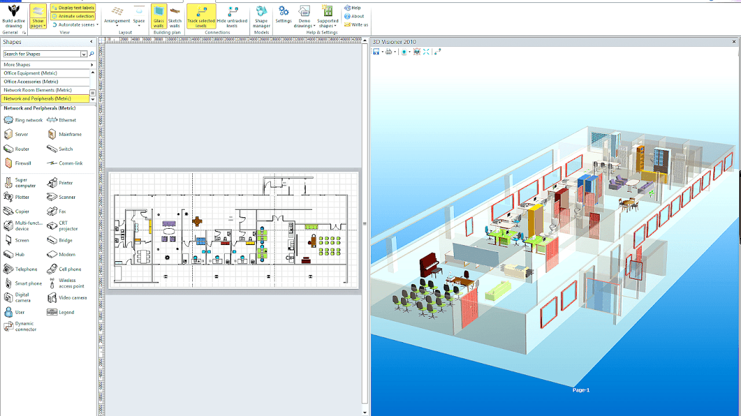The width and height of the screenshot is (741, 416).
Task: Select the CRT projector shape
Action: 63,226
